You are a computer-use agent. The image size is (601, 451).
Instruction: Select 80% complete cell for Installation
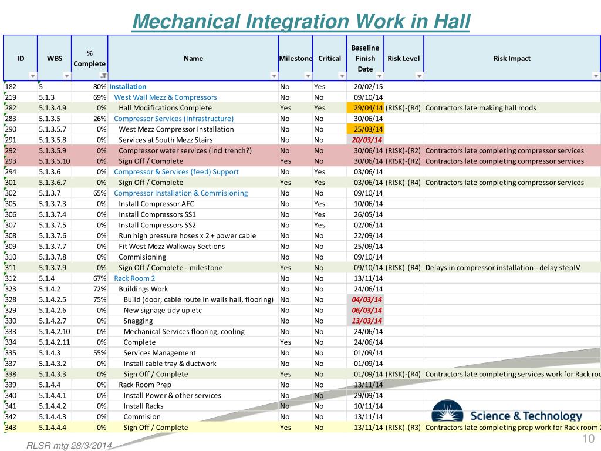pos(90,87)
